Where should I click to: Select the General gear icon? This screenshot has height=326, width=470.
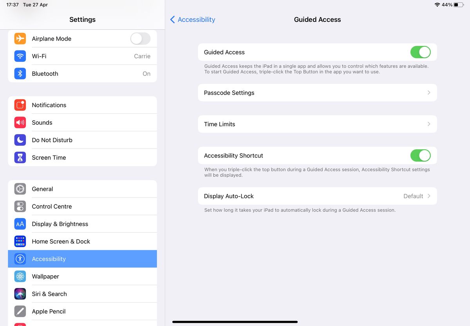[x=20, y=189]
